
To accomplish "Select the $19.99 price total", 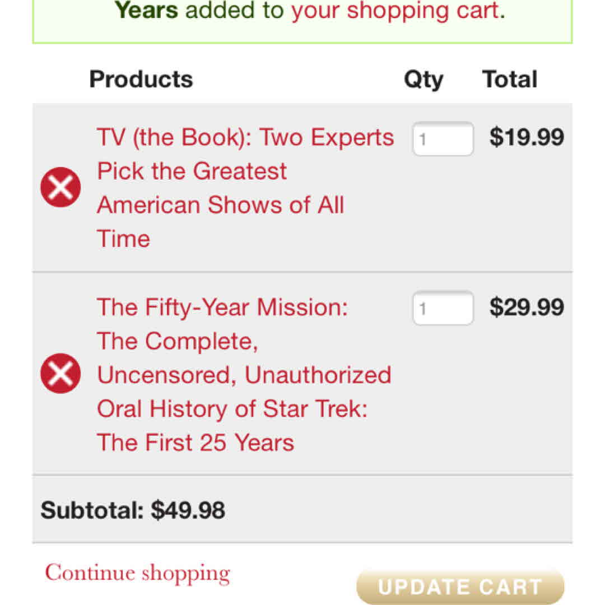I will click(x=527, y=138).
